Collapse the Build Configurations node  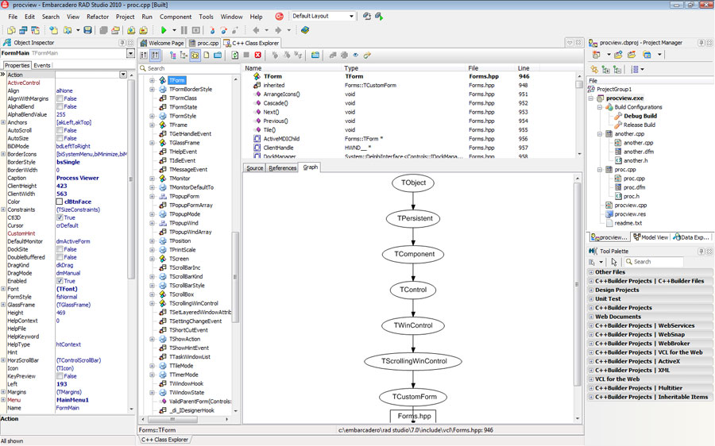click(x=600, y=107)
